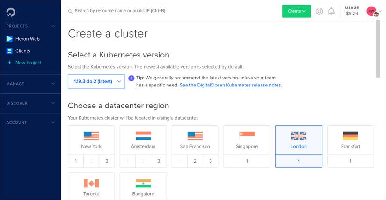Image resolution: width=386 pixels, height=200 pixels.
Task: Select London datacenter 1
Action: point(299,161)
